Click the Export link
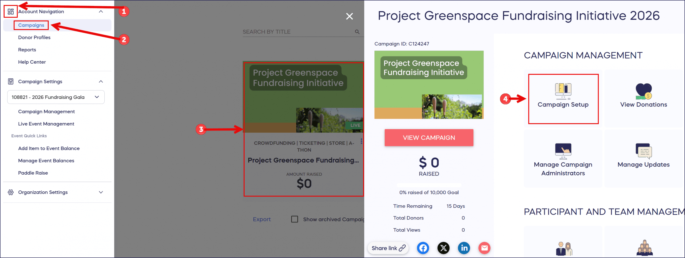This screenshot has height=258, width=685. pos(262,219)
